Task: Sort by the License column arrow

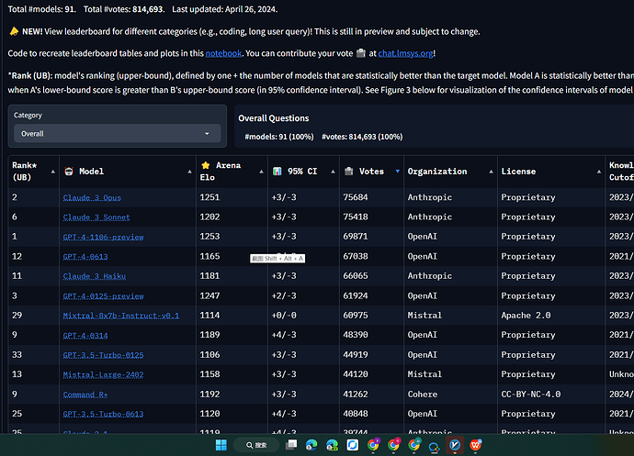Action: (x=599, y=172)
